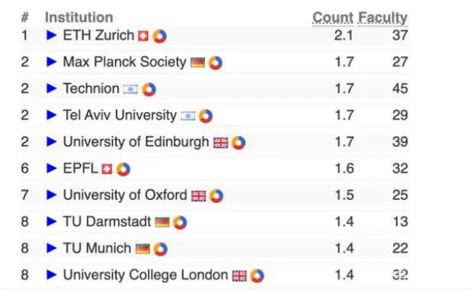Image resolution: width=474 pixels, height=290 pixels.
Task: Click University College London chart icon
Action: pos(257,276)
